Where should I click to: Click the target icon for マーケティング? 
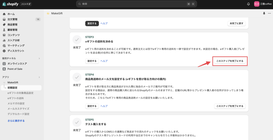click(4, 46)
